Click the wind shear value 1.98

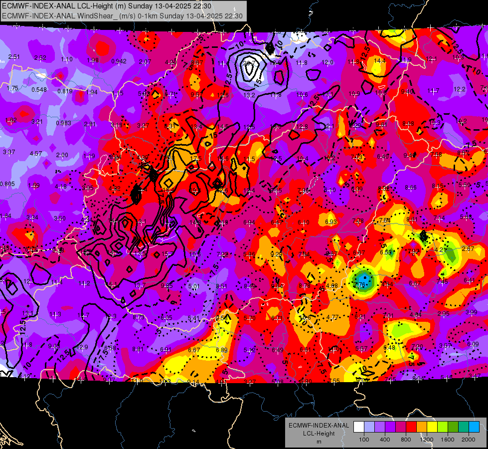click(93, 60)
